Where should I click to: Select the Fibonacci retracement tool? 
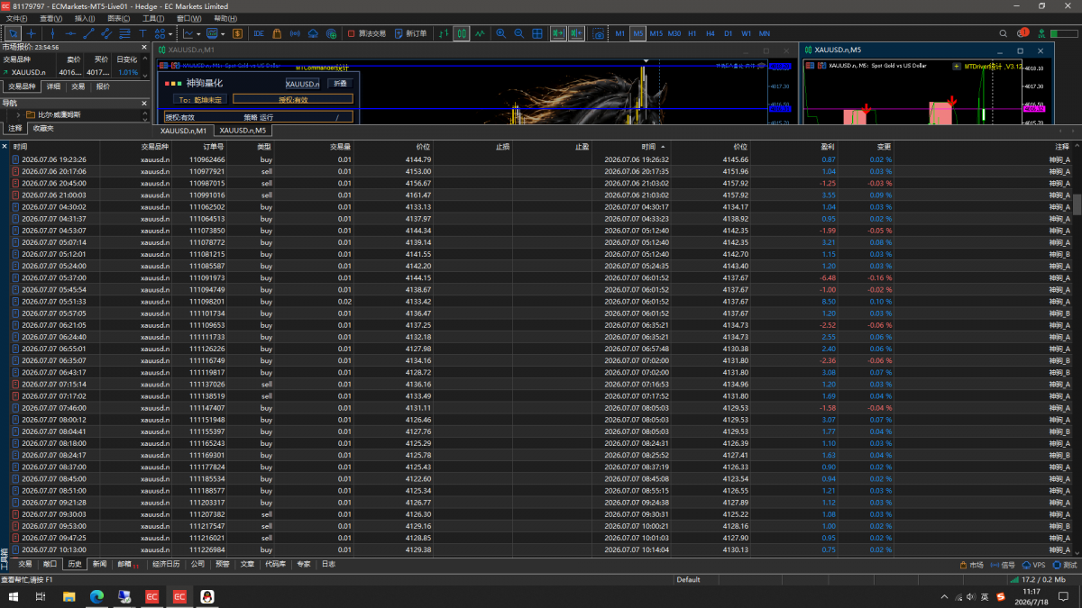(124, 33)
